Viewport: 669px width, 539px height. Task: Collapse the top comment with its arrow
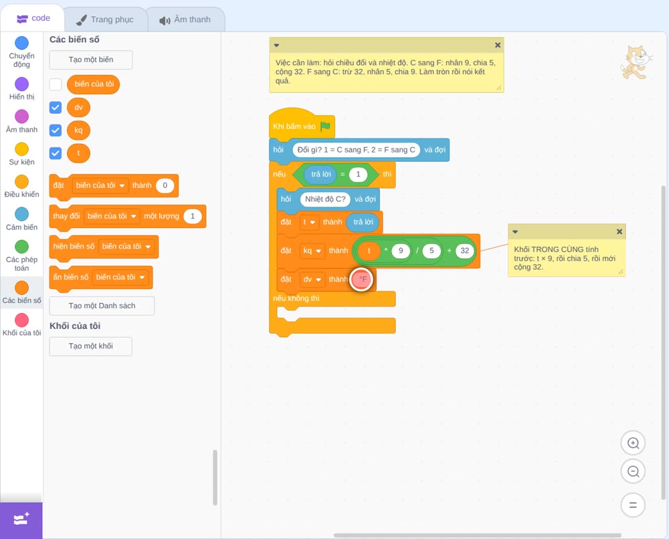coord(276,45)
